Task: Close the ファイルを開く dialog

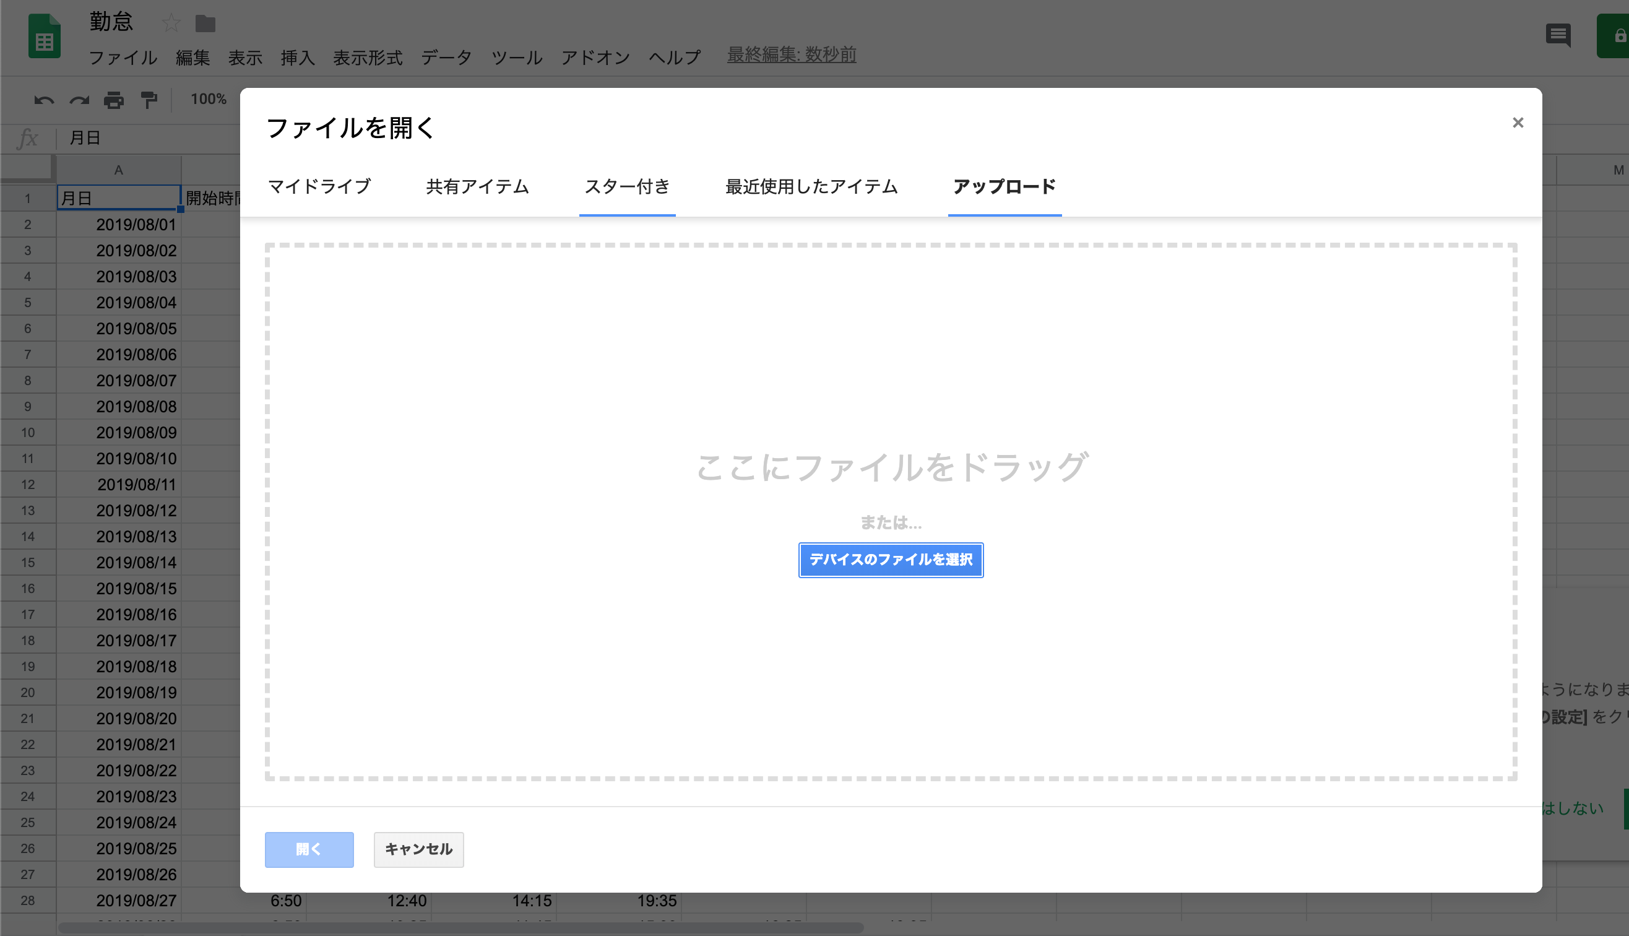Action: pos(1518,123)
